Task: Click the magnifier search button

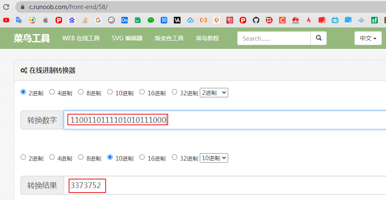Action: [x=319, y=38]
